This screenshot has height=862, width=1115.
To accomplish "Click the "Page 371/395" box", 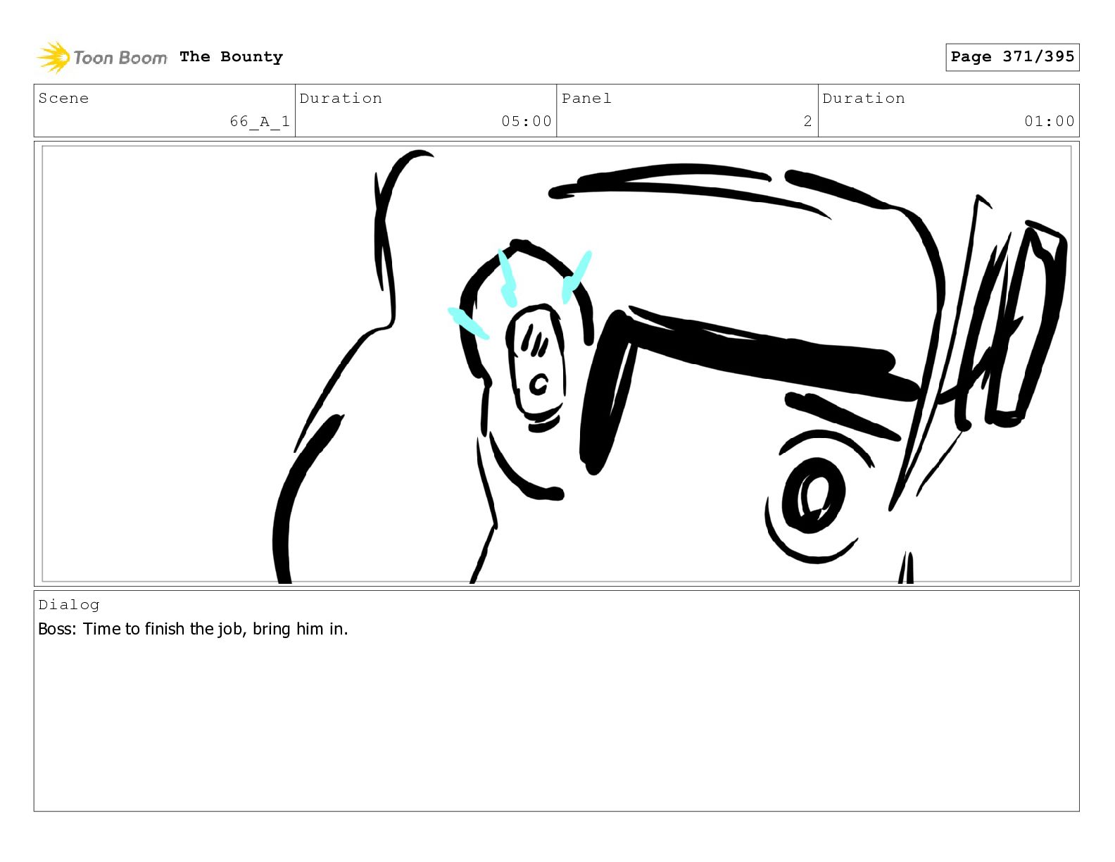I will (x=1012, y=57).
